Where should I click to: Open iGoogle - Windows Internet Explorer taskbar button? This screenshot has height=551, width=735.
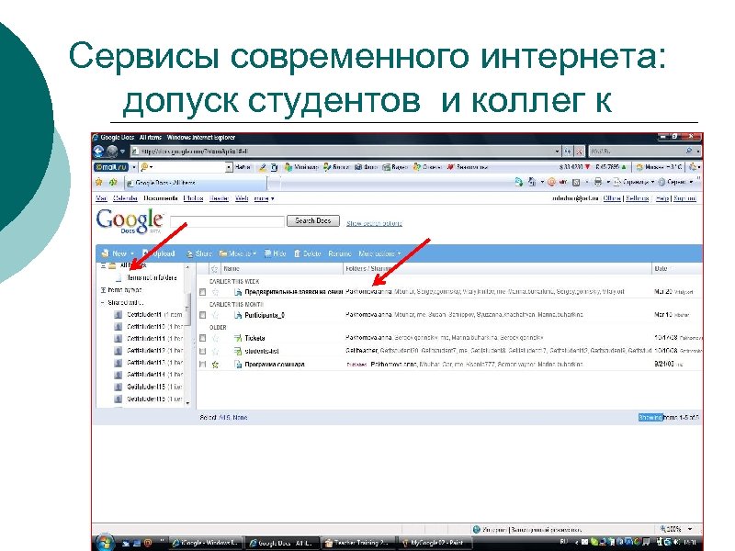(206, 543)
